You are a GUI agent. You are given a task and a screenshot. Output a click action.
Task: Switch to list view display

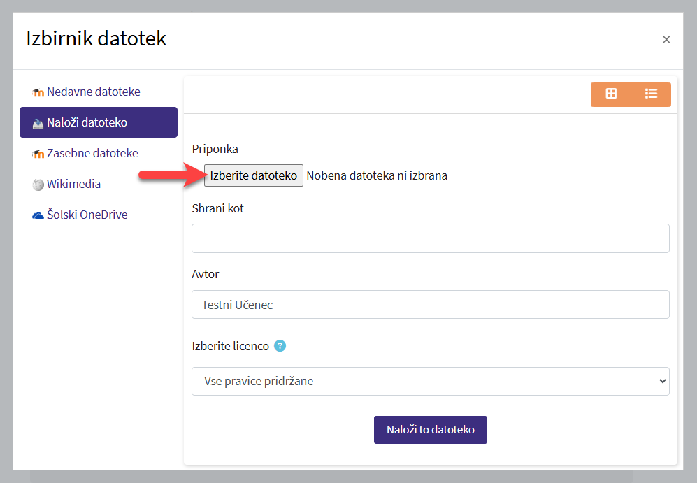pos(651,94)
